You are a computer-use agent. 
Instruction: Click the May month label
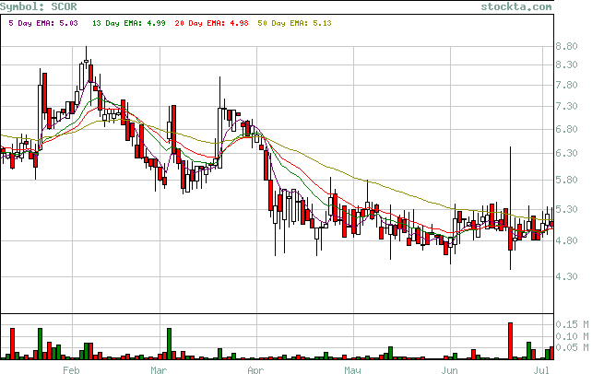coord(352,370)
